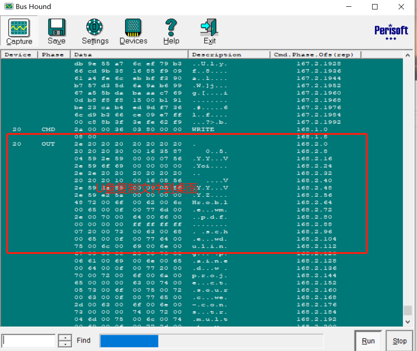Click offset 168.2.192 entry
417x351 pixels.
[316, 319]
